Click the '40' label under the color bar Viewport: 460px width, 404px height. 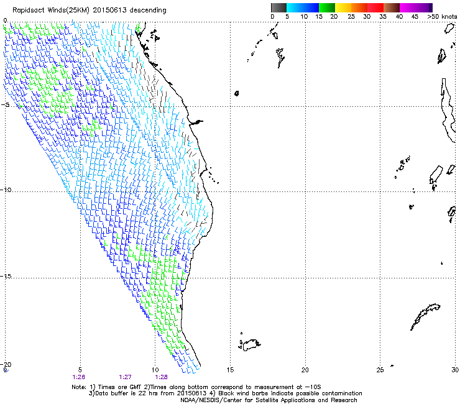coord(399,17)
